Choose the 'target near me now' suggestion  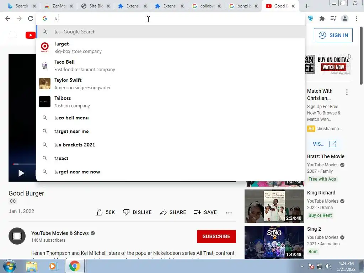[x=171, y=172]
